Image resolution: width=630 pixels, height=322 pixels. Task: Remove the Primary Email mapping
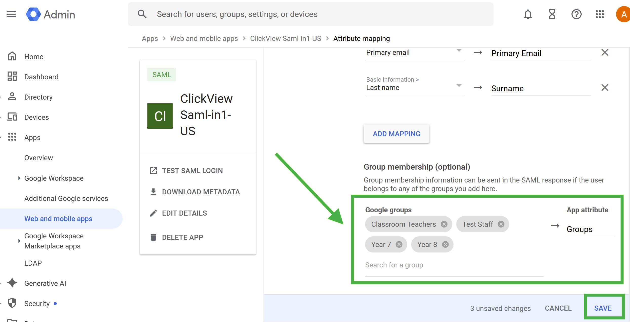click(x=605, y=53)
